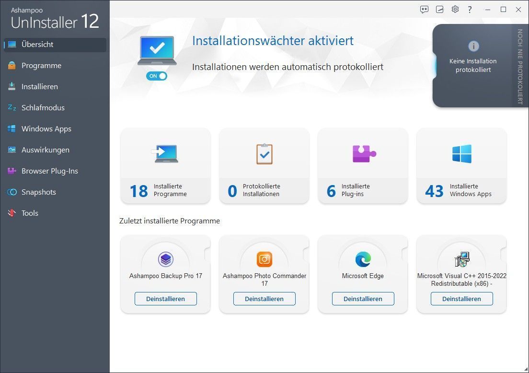The width and height of the screenshot is (529, 373).
Task: Click the feedback chat icon in title bar
Action: click(x=424, y=10)
